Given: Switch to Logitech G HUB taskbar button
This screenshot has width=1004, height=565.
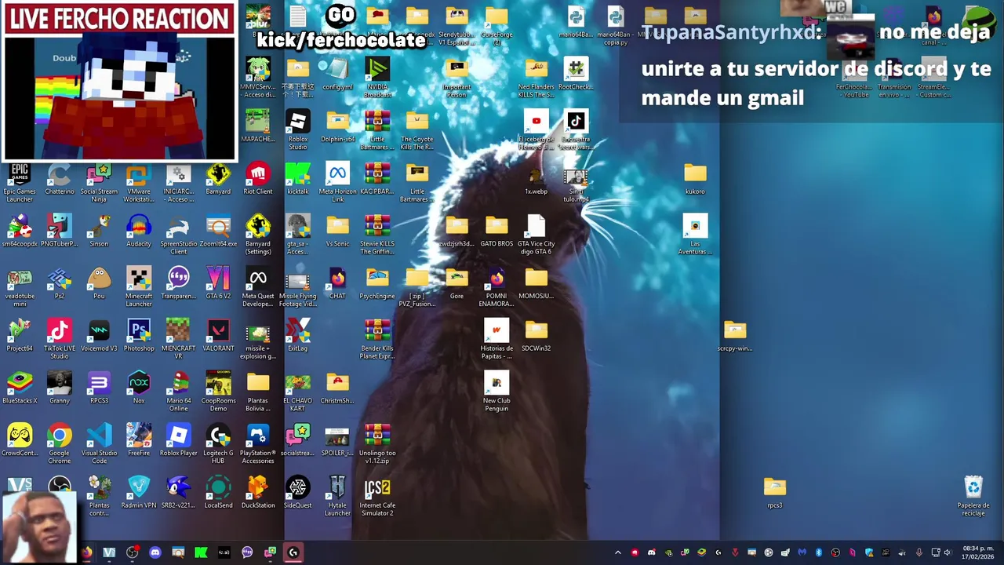Looking at the screenshot, I should 293,552.
